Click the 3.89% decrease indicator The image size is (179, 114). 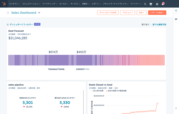tap(65, 107)
